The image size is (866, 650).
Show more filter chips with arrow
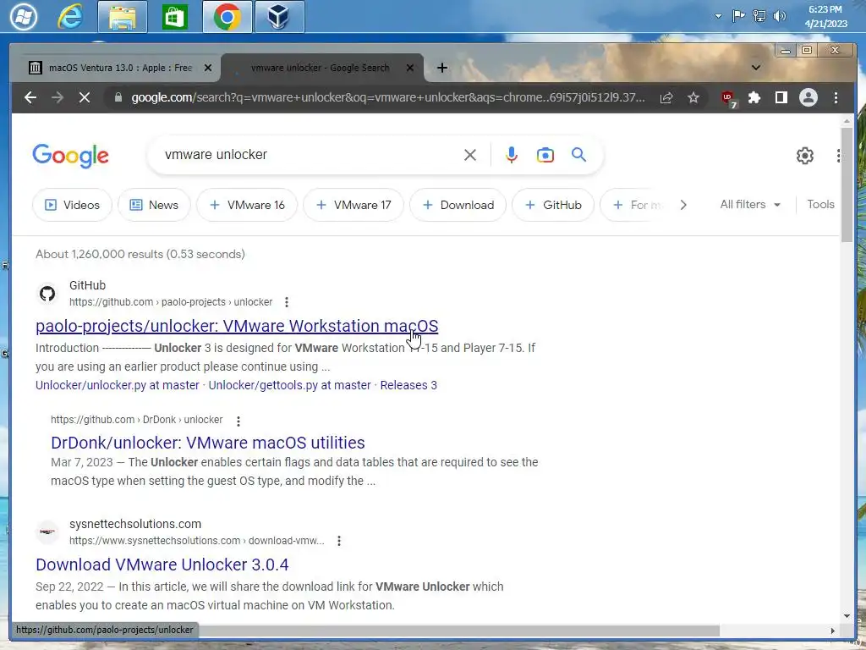683,205
